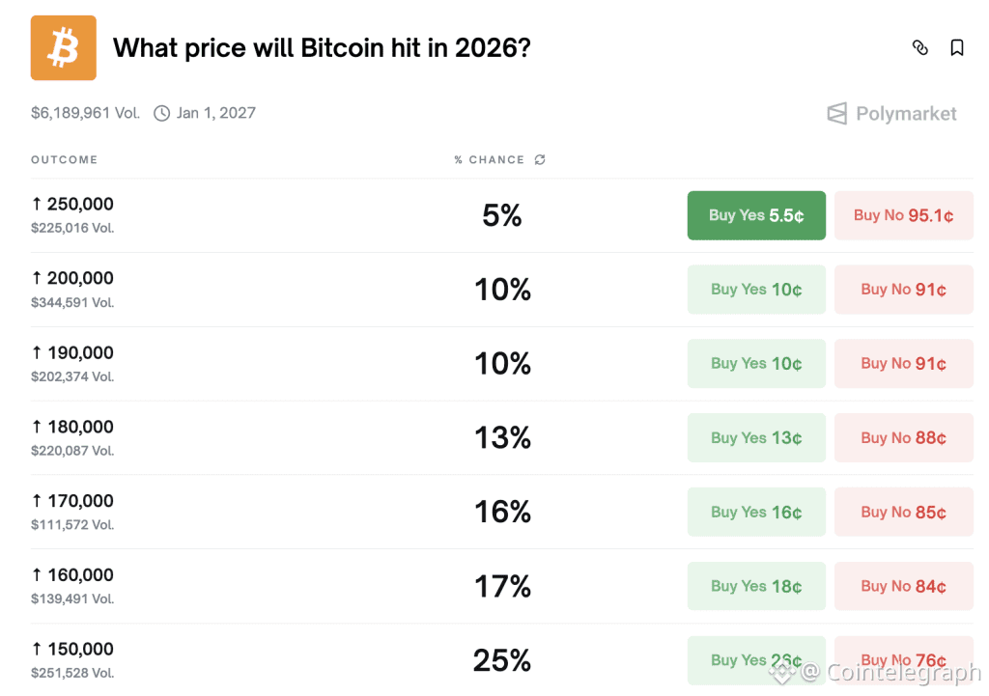
Task: Click the Polymarket logo
Action: pyautogui.click(x=891, y=114)
